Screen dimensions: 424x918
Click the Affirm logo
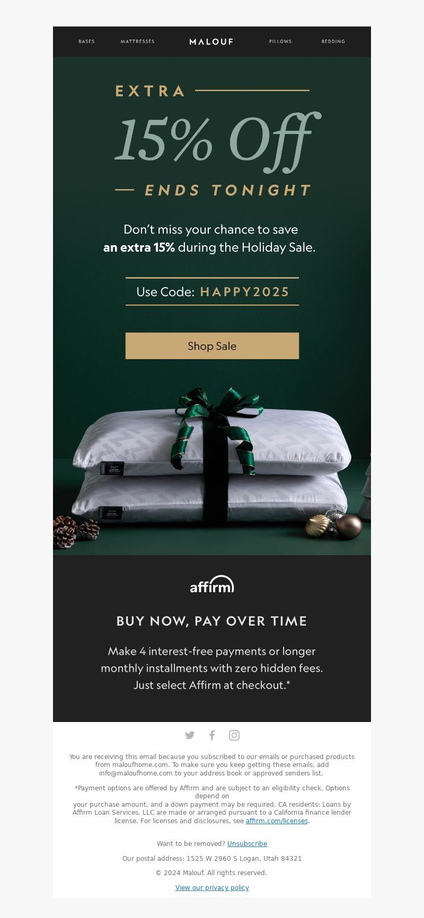[212, 584]
